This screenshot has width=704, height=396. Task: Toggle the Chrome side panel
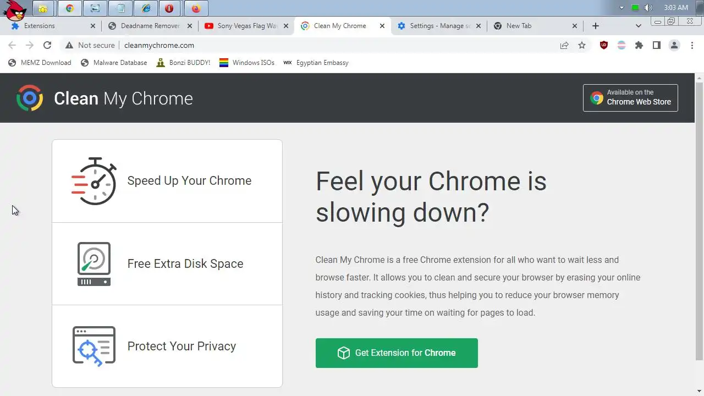coord(657,46)
